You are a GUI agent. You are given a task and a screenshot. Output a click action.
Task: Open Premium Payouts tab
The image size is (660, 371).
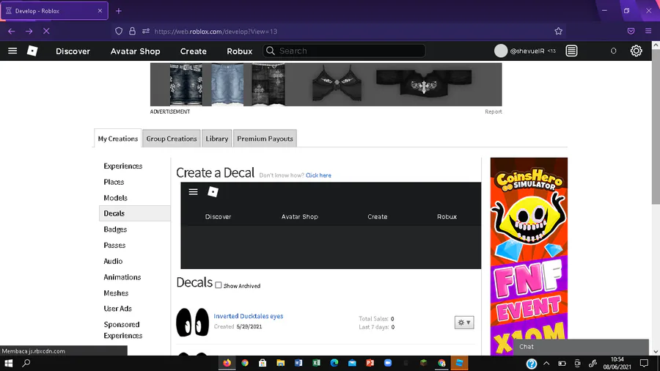265,139
